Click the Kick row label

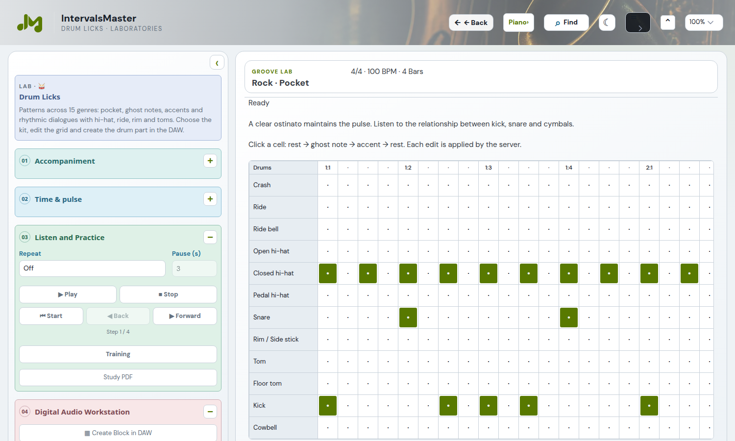click(283, 406)
